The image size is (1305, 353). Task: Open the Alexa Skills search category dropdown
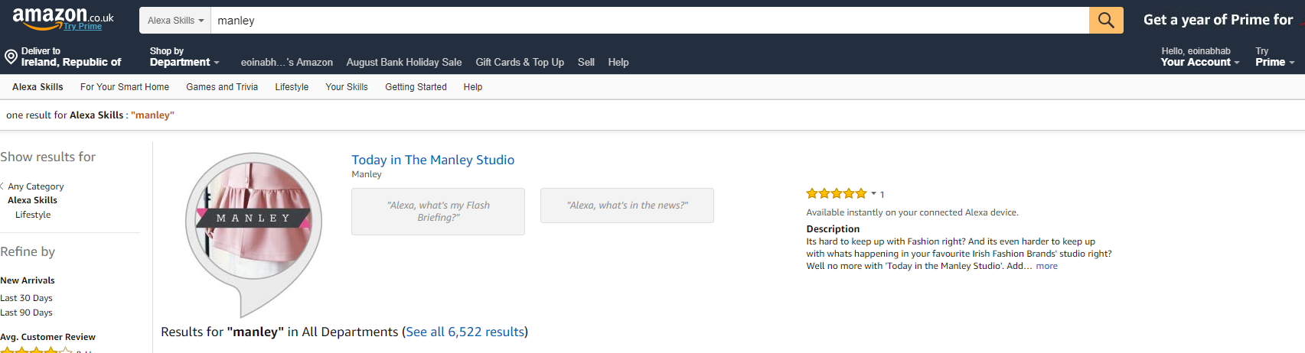tap(175, 21)
